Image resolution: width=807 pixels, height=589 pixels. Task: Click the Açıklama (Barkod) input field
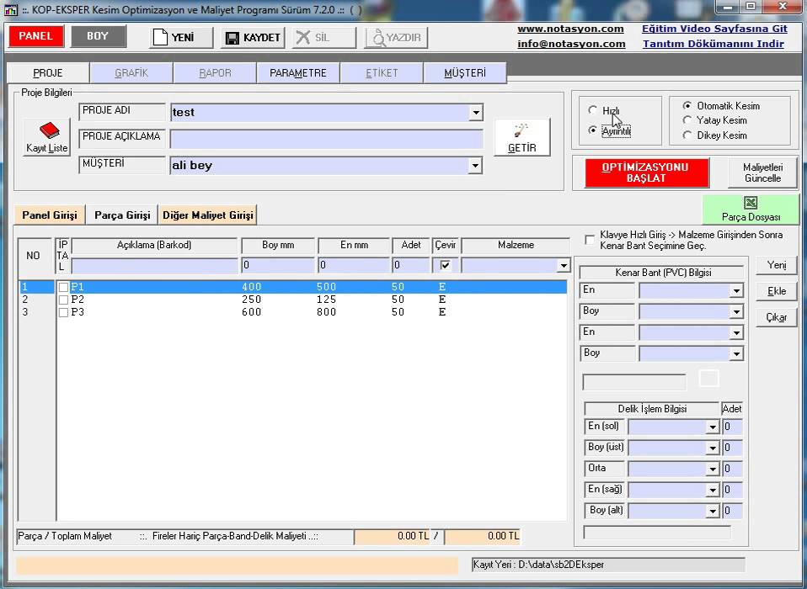[154, 266]
